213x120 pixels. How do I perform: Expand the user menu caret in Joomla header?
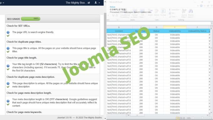pos(99,3)
